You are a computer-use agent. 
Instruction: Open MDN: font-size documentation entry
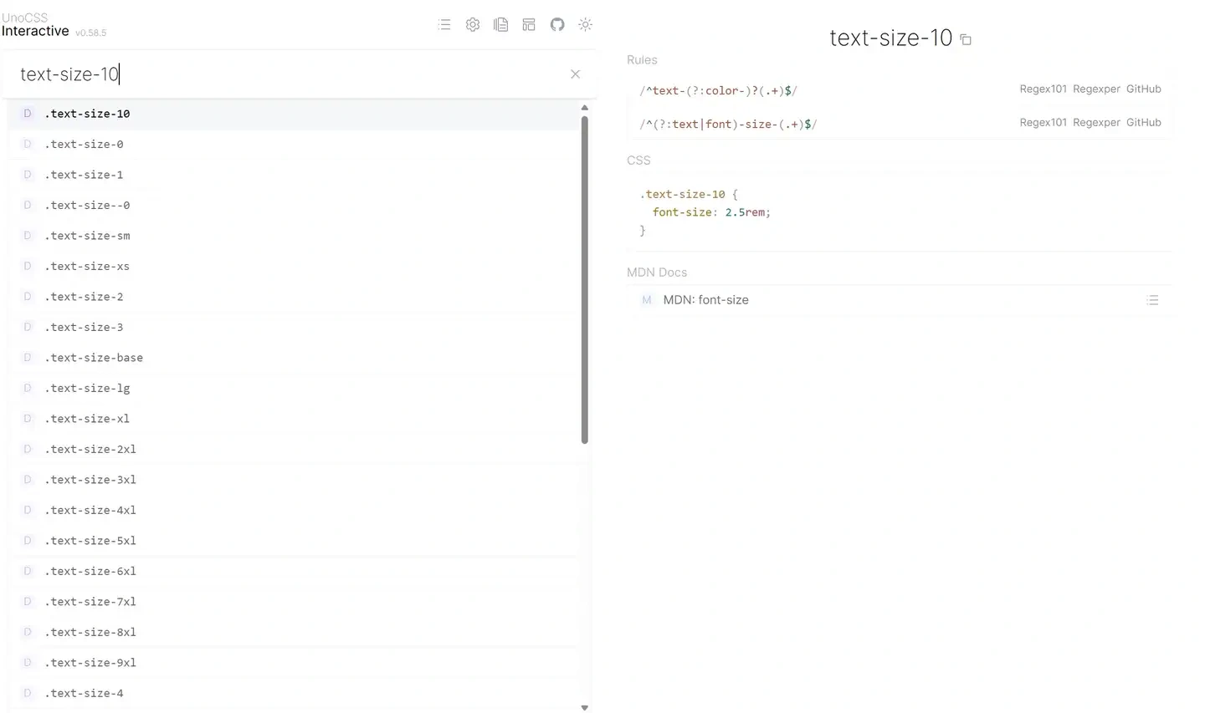705,300
